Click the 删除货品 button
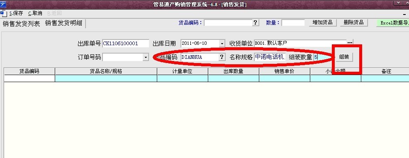This screenshot has height=158, width=409. [x=354, y=22]
